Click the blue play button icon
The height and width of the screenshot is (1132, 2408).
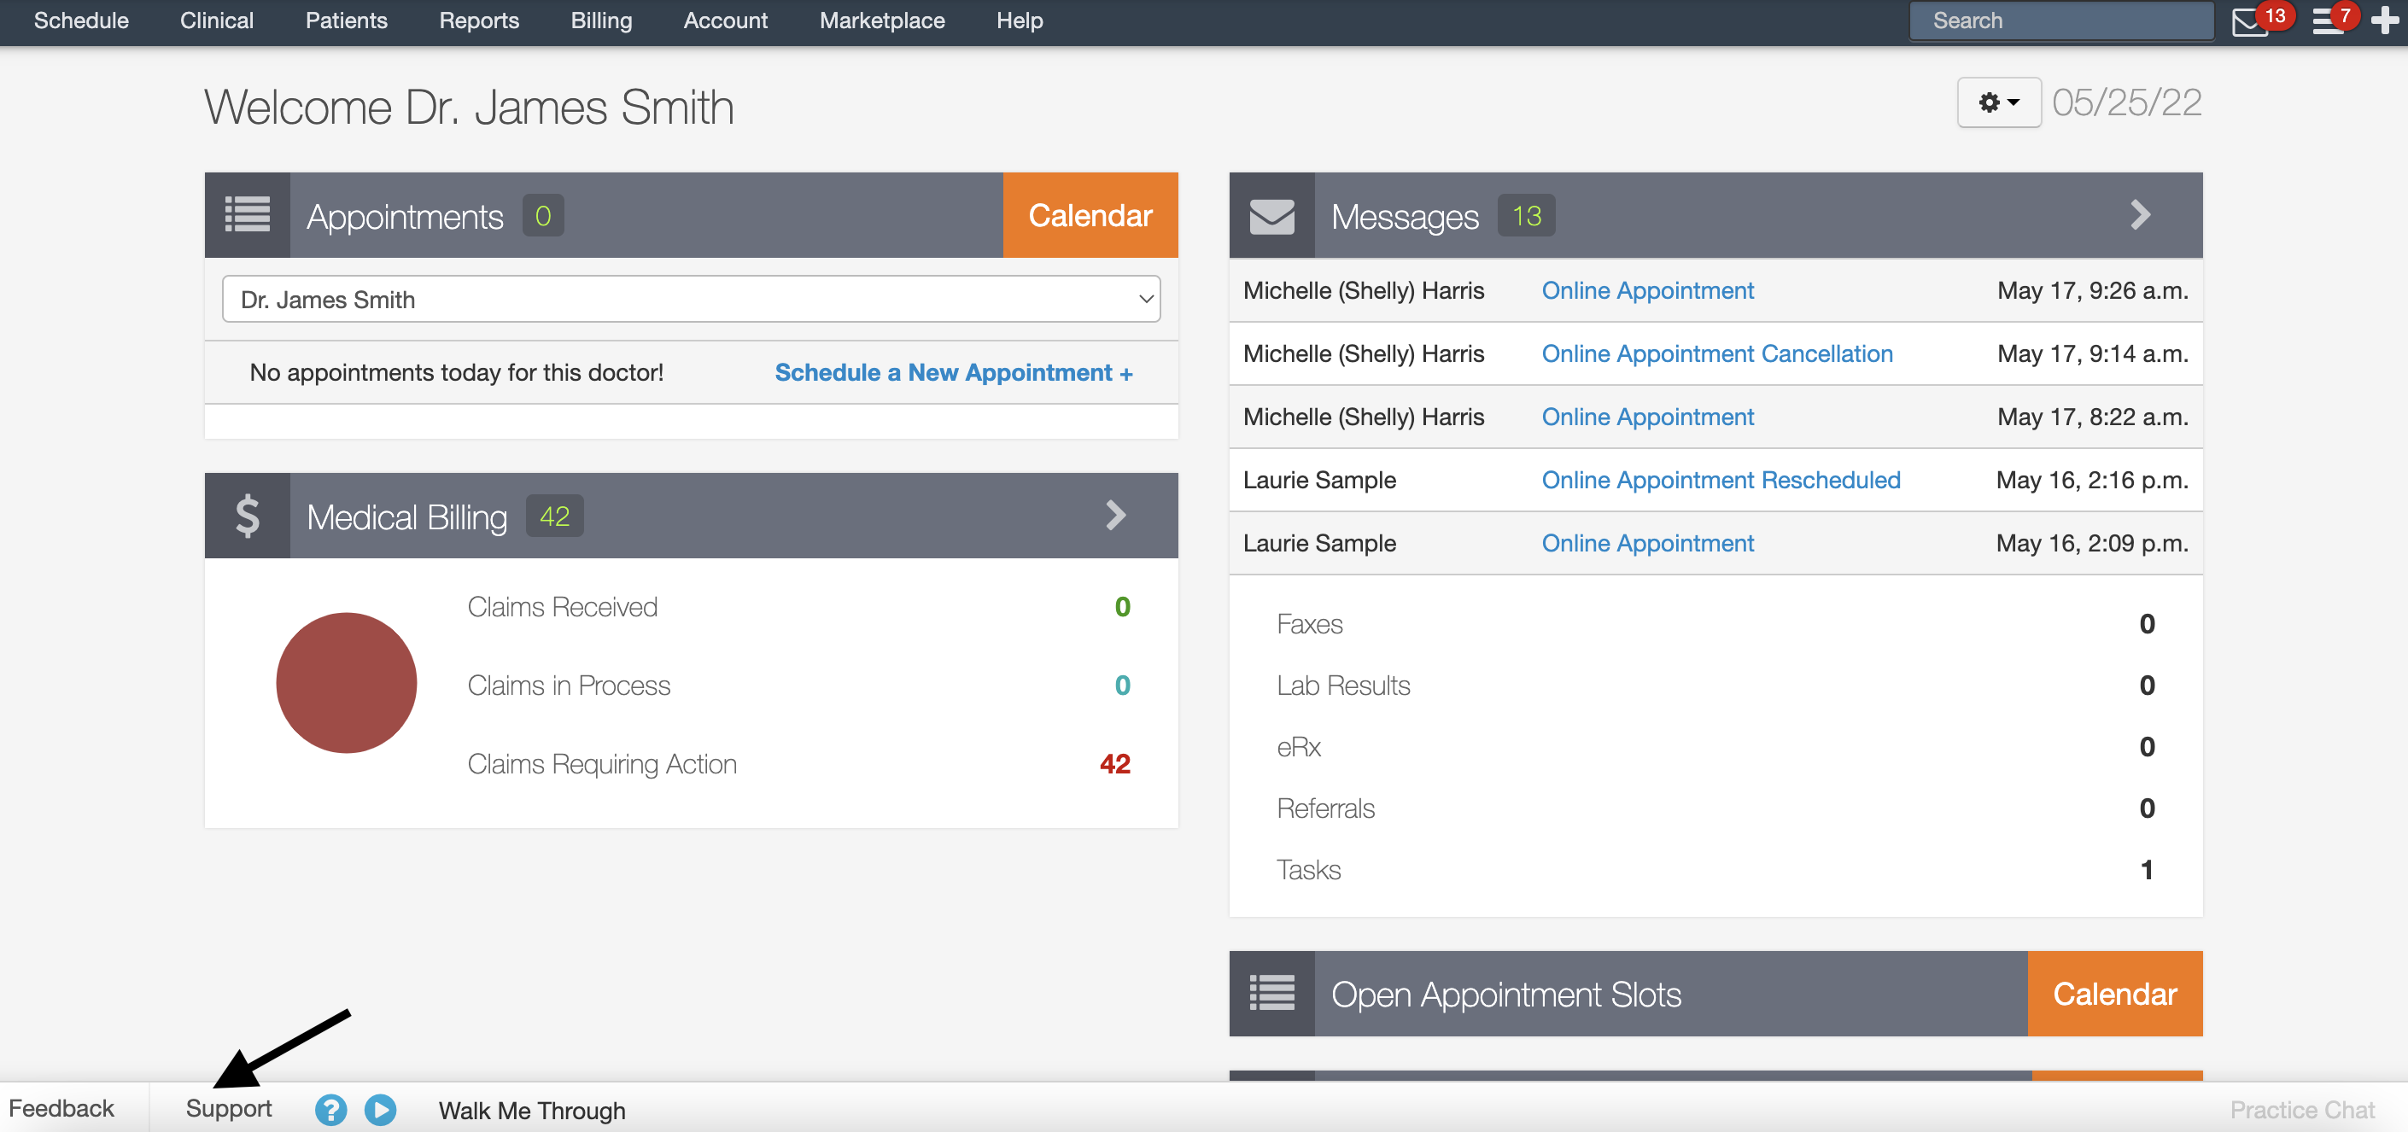point(381,1110)
